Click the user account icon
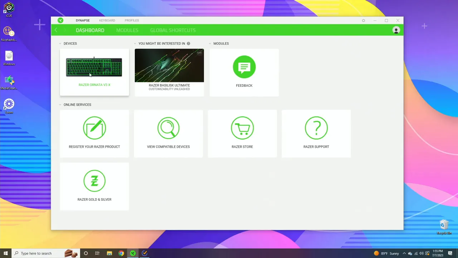 tap(396, 30)
